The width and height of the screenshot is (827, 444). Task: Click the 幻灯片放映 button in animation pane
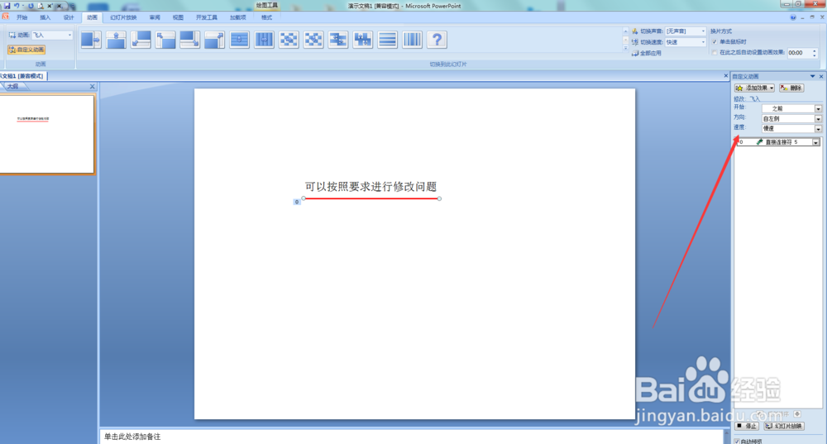point(784,426)
